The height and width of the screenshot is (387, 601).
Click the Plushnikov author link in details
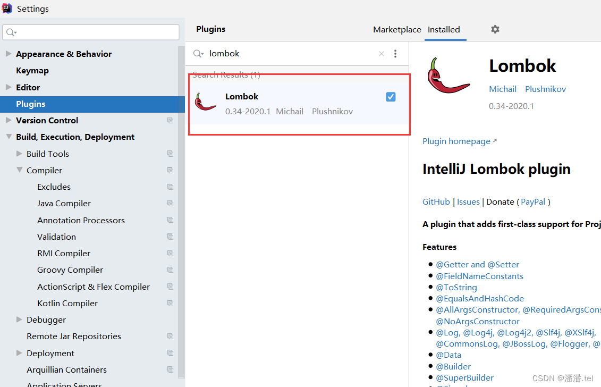[545, 89]
